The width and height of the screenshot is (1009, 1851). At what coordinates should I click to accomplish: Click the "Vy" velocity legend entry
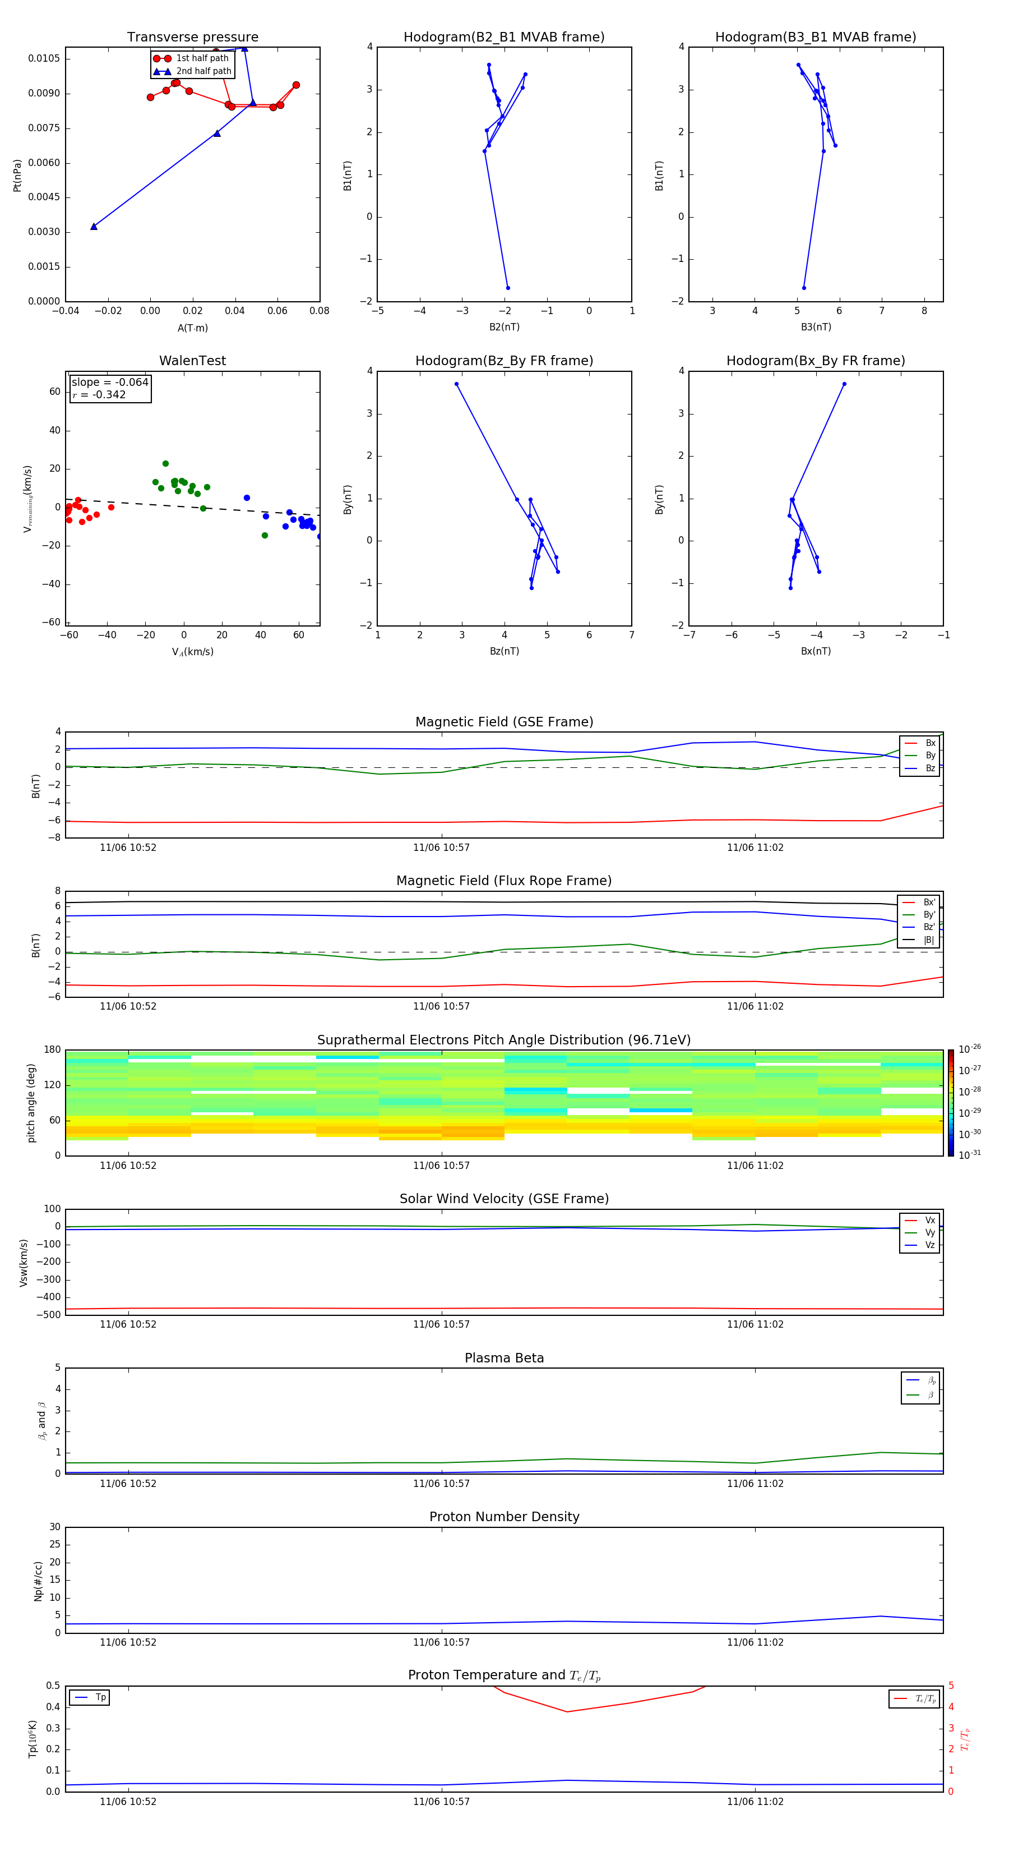[x=920, y=1233]
